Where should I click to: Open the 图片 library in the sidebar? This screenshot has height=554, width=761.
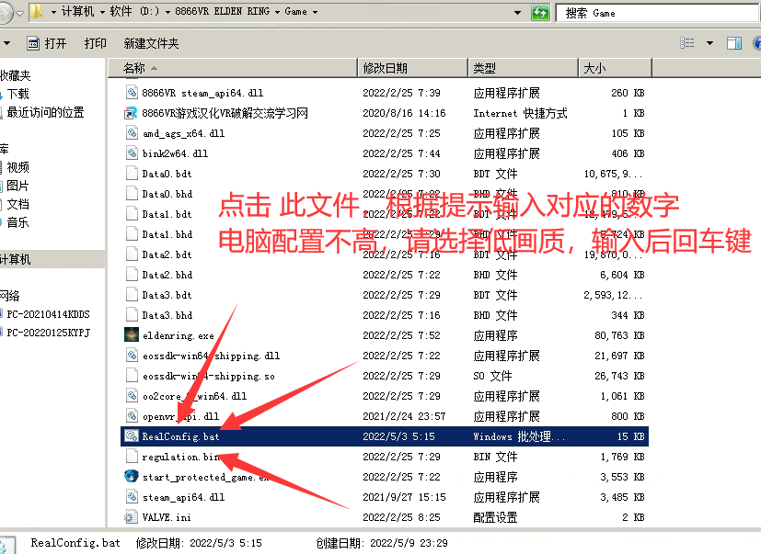tap(17, 186)
